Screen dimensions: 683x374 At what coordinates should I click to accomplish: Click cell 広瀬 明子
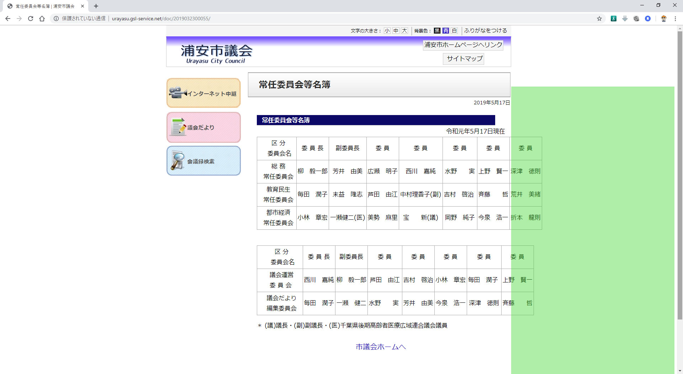pyautogui.click(x=382, y=171)
